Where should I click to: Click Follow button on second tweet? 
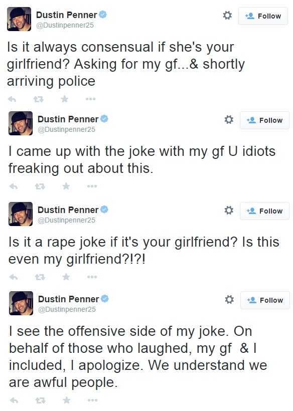[264, 120]
